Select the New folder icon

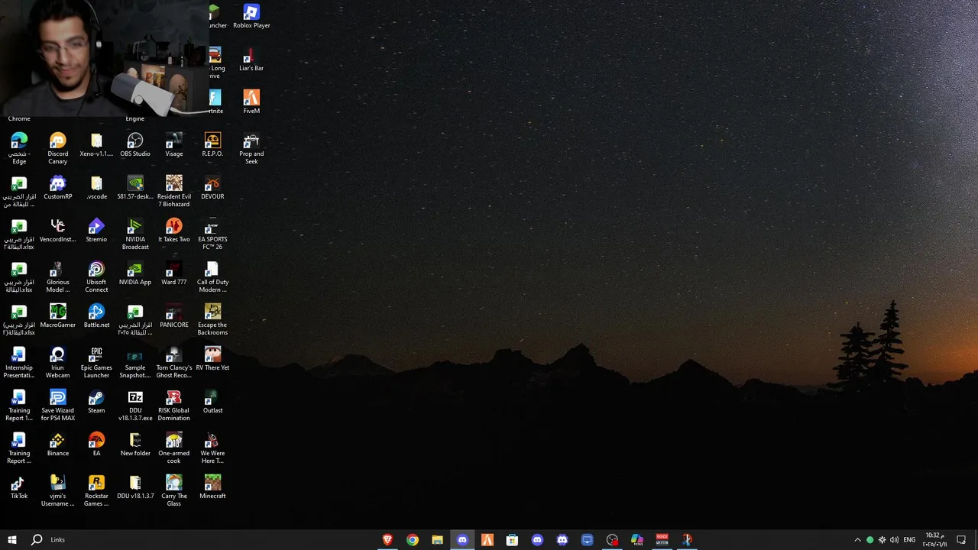coord(135,444)
